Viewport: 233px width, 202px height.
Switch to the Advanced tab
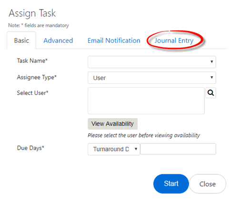[58, 40]
